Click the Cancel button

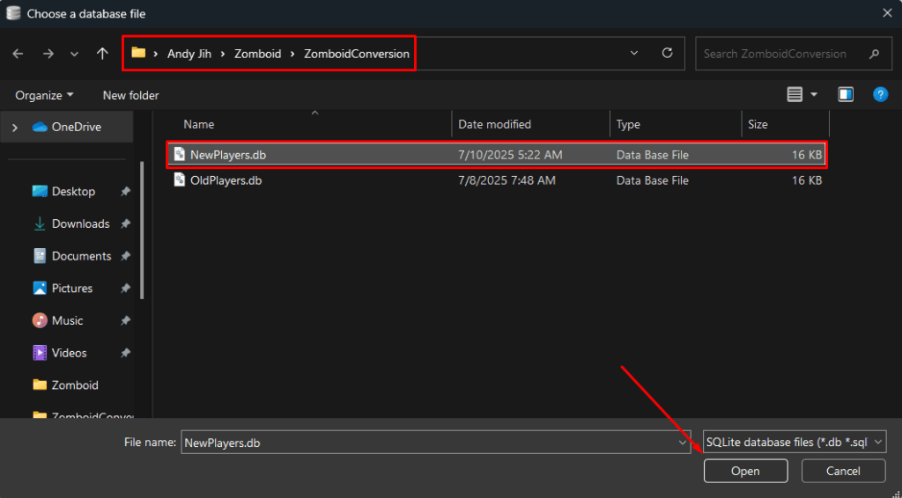tap(843, 471)
